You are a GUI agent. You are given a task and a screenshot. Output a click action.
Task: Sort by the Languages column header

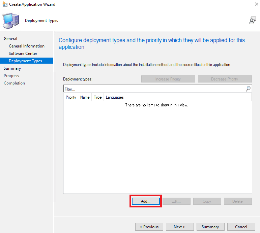pyautogui.click(x=115, y=97)
